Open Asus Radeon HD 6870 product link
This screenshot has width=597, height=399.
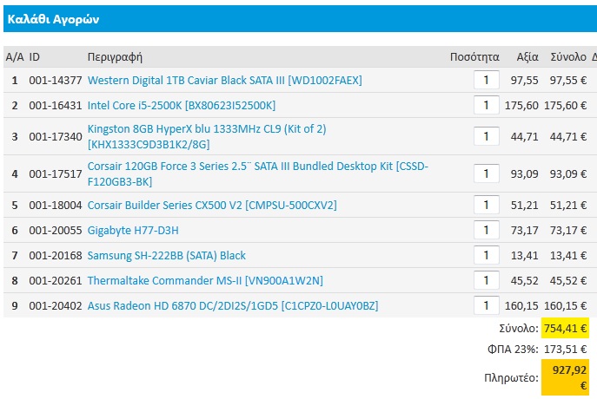point(233,305)
